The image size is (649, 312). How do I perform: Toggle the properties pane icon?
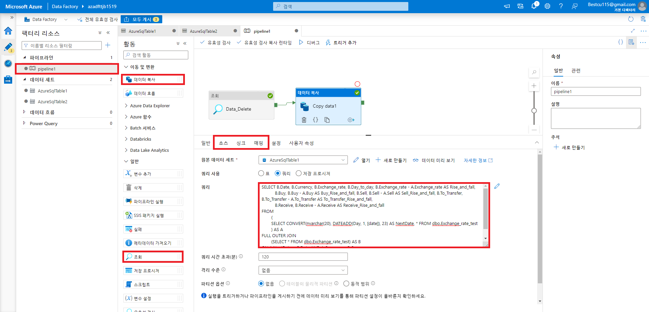[x=631, y=42]
